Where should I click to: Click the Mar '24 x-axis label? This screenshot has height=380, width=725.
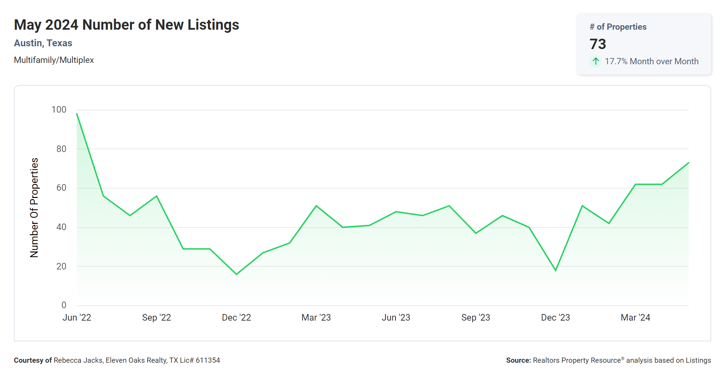click(635, 317)
